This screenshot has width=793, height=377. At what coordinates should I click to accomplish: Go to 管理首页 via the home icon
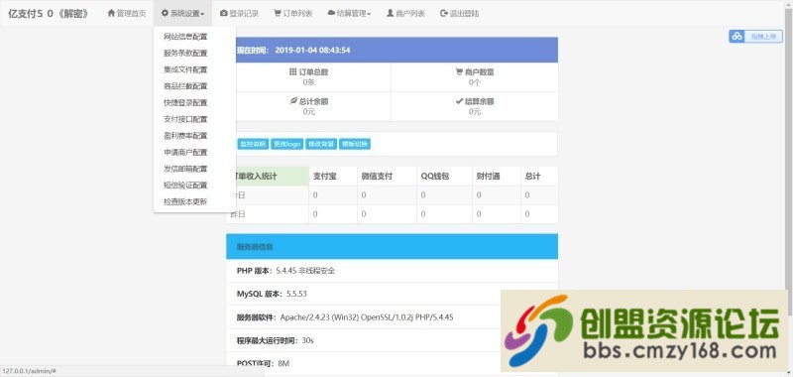(111, 13)
